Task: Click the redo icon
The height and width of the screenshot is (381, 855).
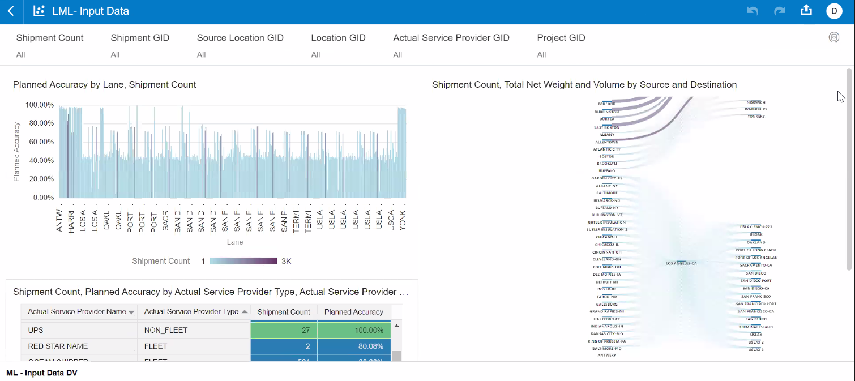Action: 780,11
